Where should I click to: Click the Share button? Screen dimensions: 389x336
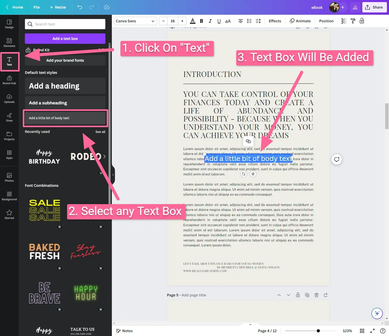[x=374, y=7]
